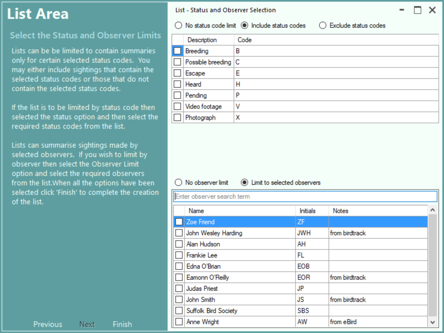This screenshot has width=444, height=333.
Task: Click in the observer search term field
Action: (x=305, y=196)
